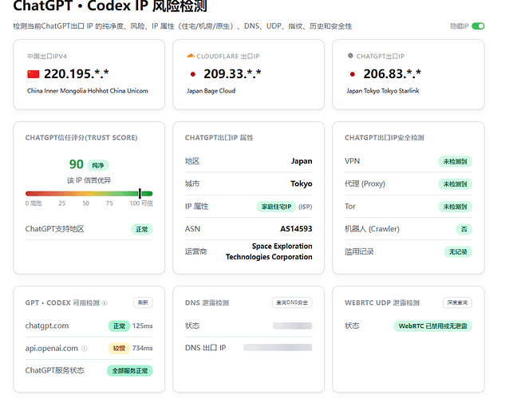Click the trust score marker on gradient bar

pyautogui.click(x=140, y=193)
